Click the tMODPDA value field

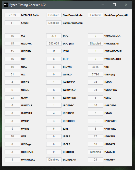(x=95, y=90)
